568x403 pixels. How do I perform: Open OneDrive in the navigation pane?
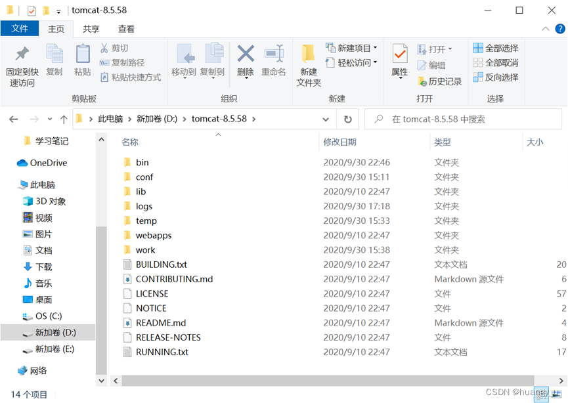tap(42, 163)
